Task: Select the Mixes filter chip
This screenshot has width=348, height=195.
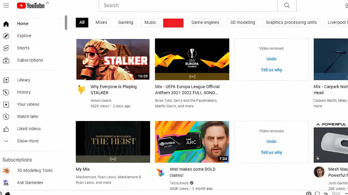Action: 101,23
